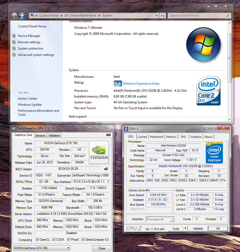Click the NVIDIA logo in GPU-Z

point(99,153)
